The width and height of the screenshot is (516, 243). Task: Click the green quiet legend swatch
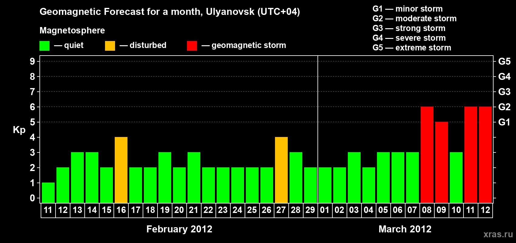click(44, 46)
